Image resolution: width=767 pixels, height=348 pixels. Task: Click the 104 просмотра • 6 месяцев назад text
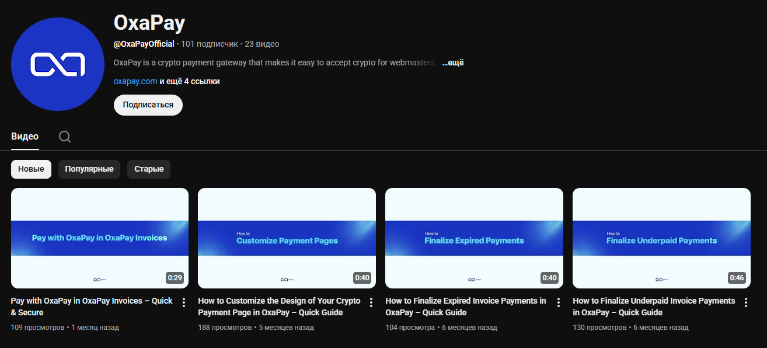tap(441, 328)
